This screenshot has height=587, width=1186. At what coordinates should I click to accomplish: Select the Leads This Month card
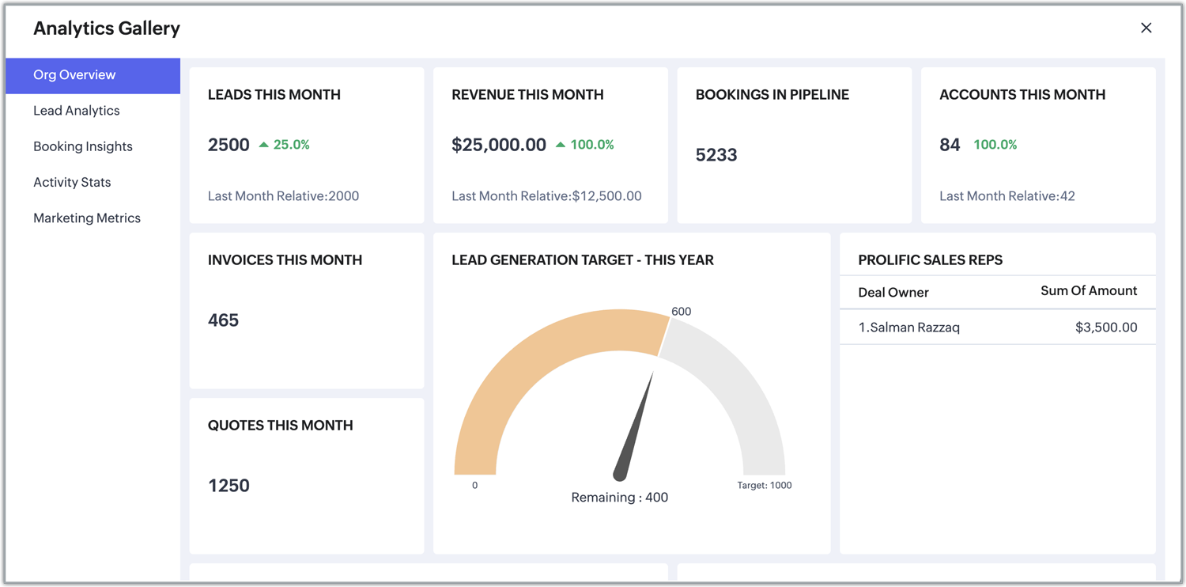pyautogui.click(x=306, y=145)
